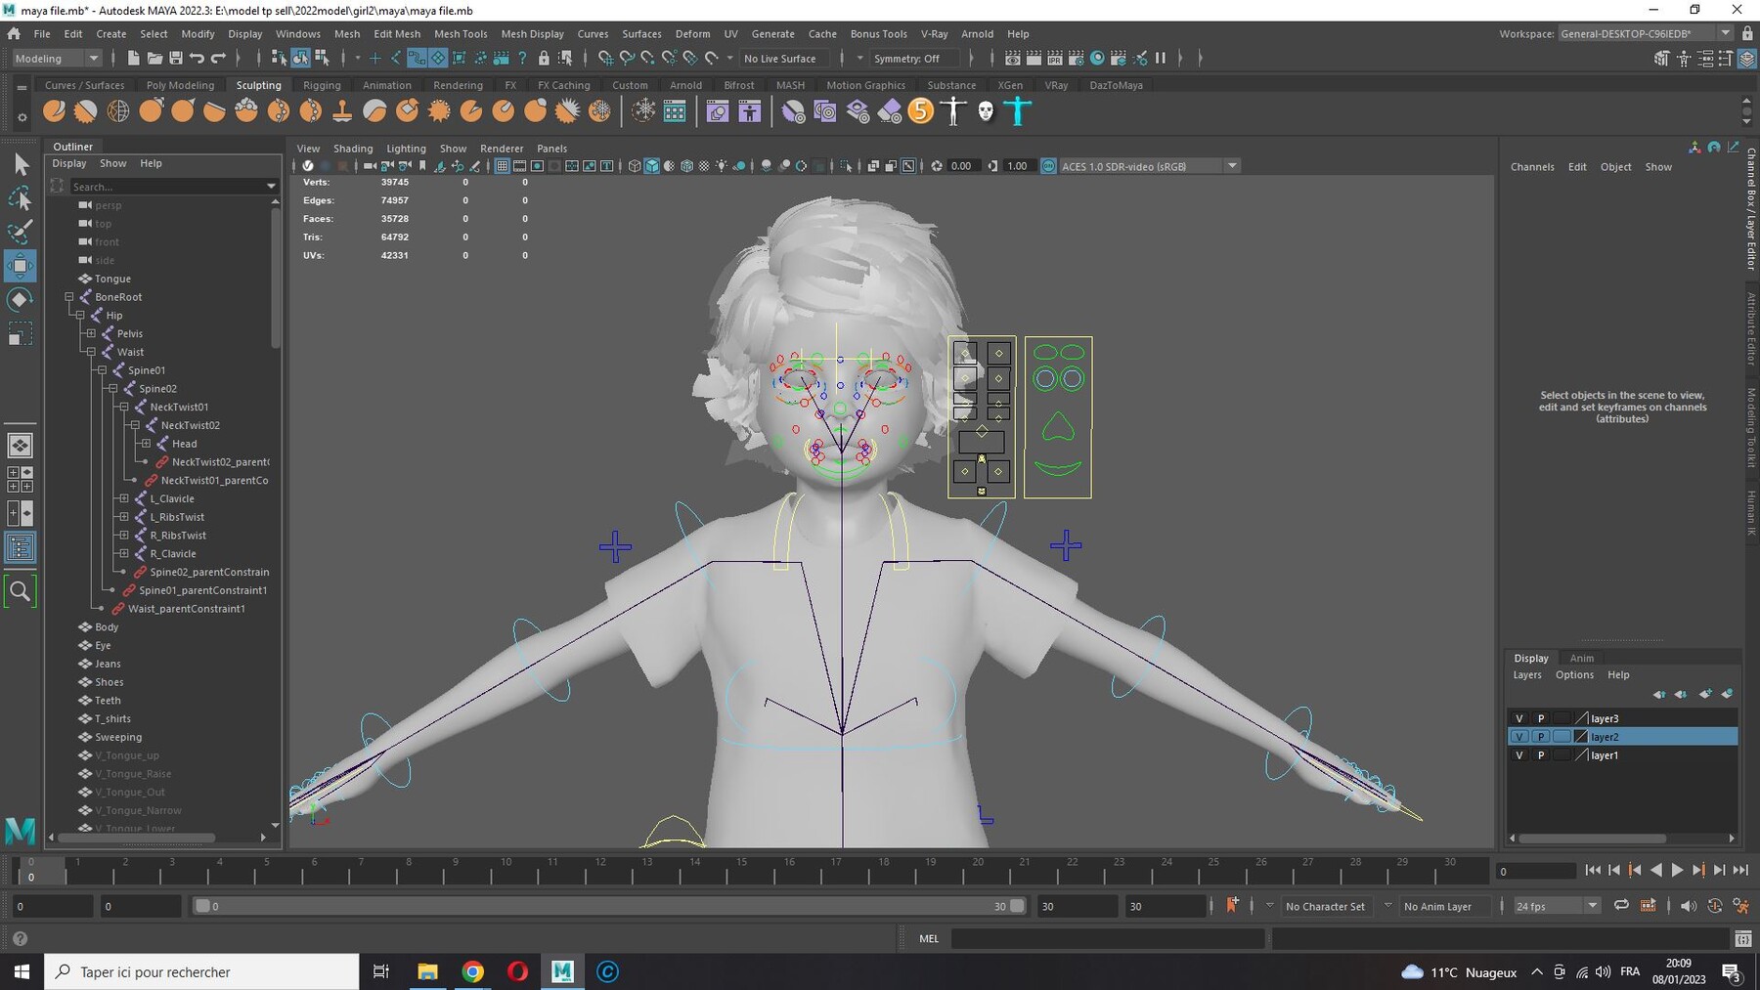
Task: Toggle visibility of layer3
Action: pos(1518,718)
